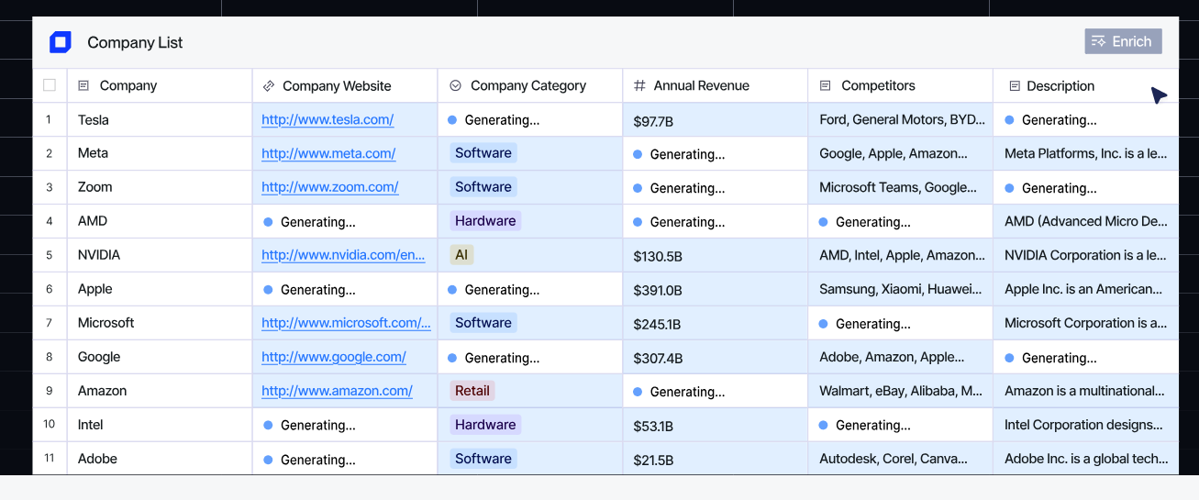The height and width of the screenshot is (500, 1199).
Task: Click the Amazon company name cell
Action: click(x=160, y=391)
